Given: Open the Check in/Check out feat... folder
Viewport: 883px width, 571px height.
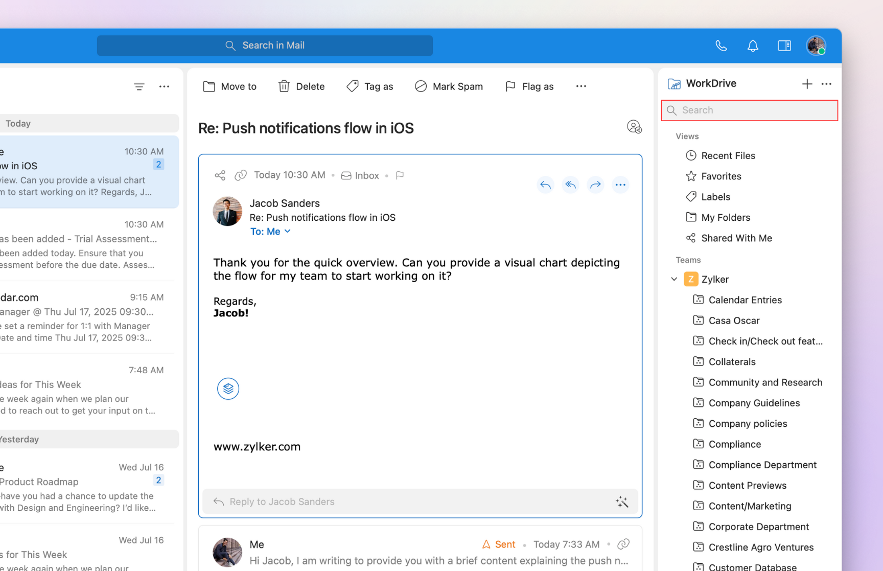Looking at the screenshot, I should [x=758, y=341].
